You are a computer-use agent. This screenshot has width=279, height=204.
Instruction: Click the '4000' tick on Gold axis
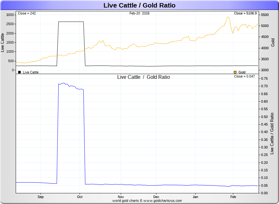tap(265, 48)
